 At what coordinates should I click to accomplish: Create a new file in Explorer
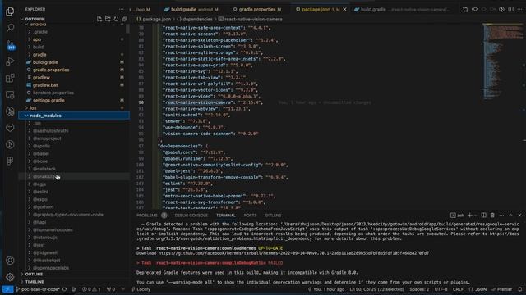[x=99, y=19]
